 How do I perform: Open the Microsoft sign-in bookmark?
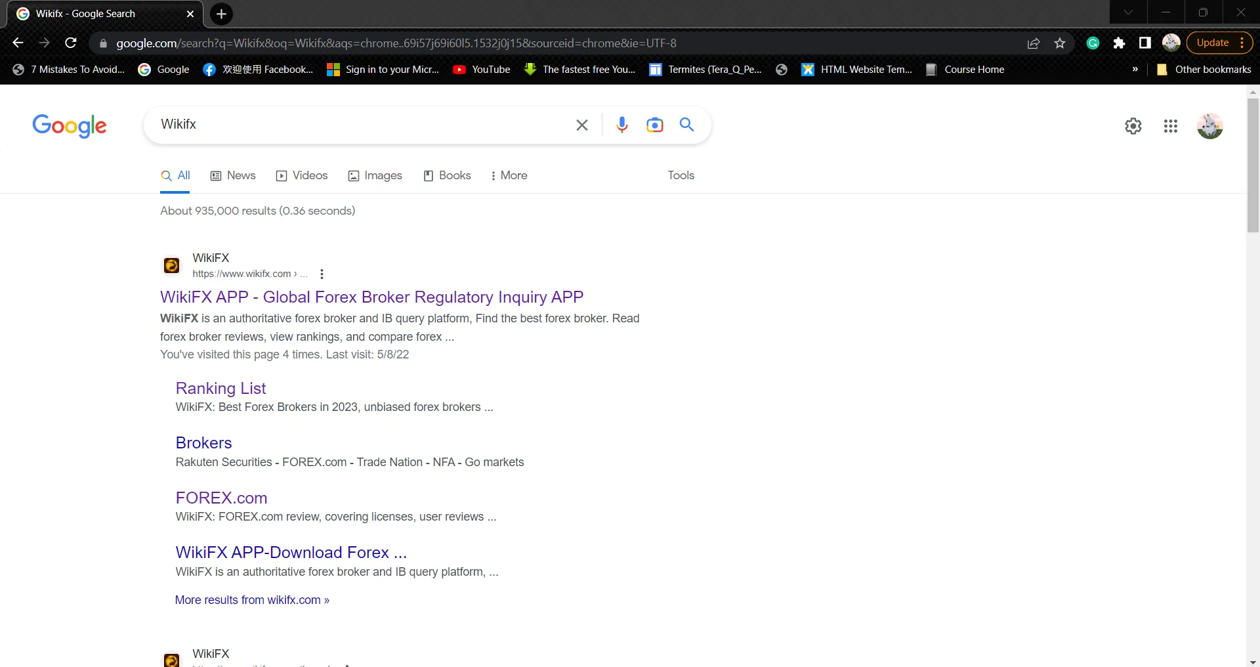point(383,70)
